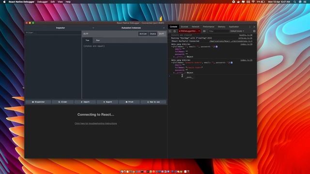Open the Inspector monitor dropdown

(60, 28)
